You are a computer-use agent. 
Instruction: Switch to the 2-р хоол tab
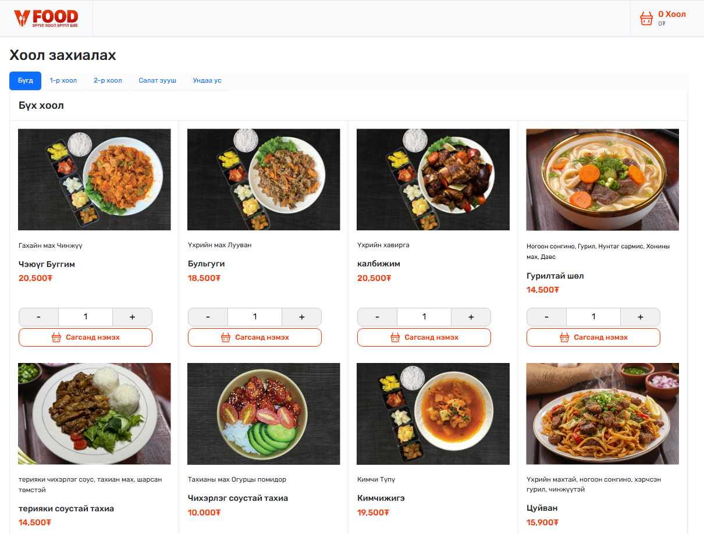coord(108,81)
